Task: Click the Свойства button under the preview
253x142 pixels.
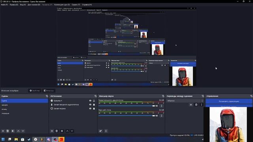Action: [x=35, y=91]
